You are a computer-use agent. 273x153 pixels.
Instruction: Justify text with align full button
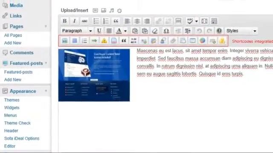pyautogui.click(x=109, y=31)
